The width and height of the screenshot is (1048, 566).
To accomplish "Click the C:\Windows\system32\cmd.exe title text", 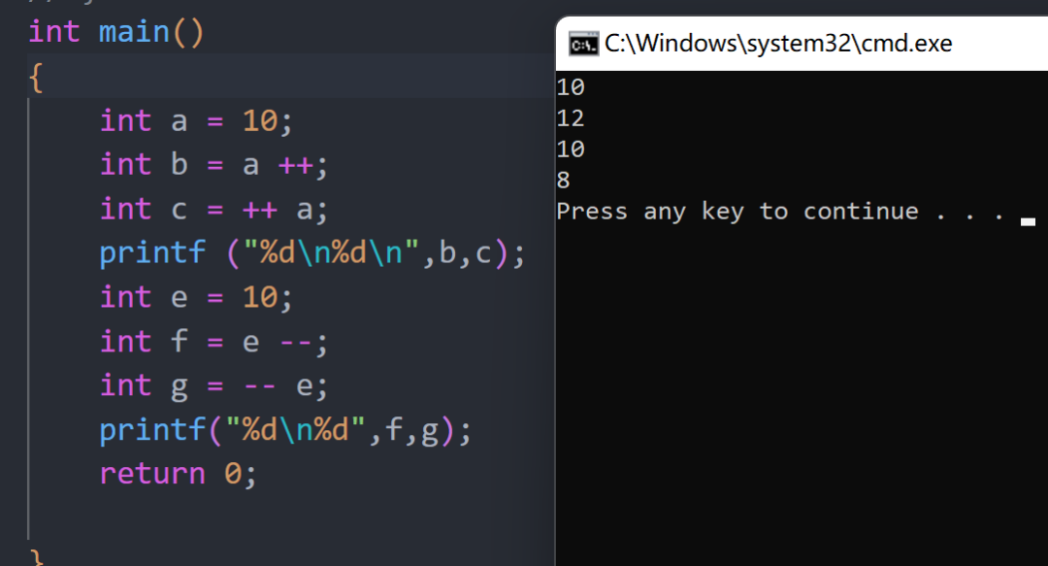I will (x=778, y=44).
